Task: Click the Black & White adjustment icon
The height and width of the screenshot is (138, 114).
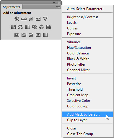Action: coord(27,27)
